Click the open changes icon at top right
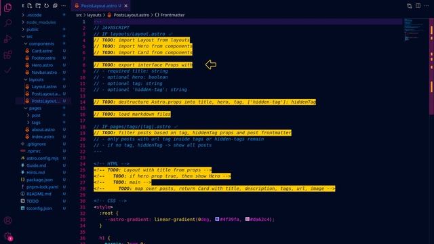The width and height of the screenshot is (434, 244). click(410, 6)
